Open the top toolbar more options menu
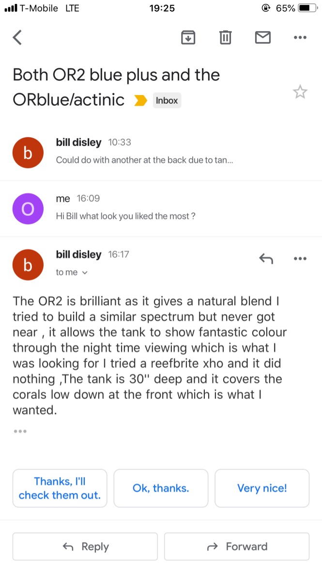Viewport: 322px width, 573px height. coord(300,37)
